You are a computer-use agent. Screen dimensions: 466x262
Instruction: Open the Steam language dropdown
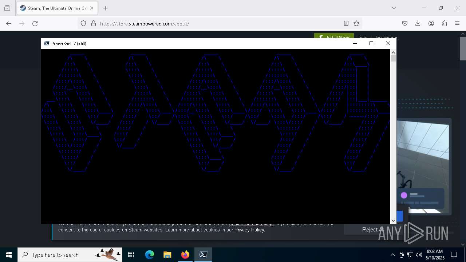coord(386,37)
